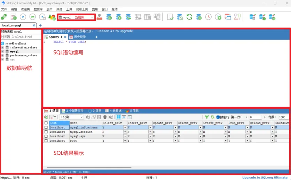Open the 文件 menu
The width and height of the screenshot is (291, 180).
tap(4, 9)
